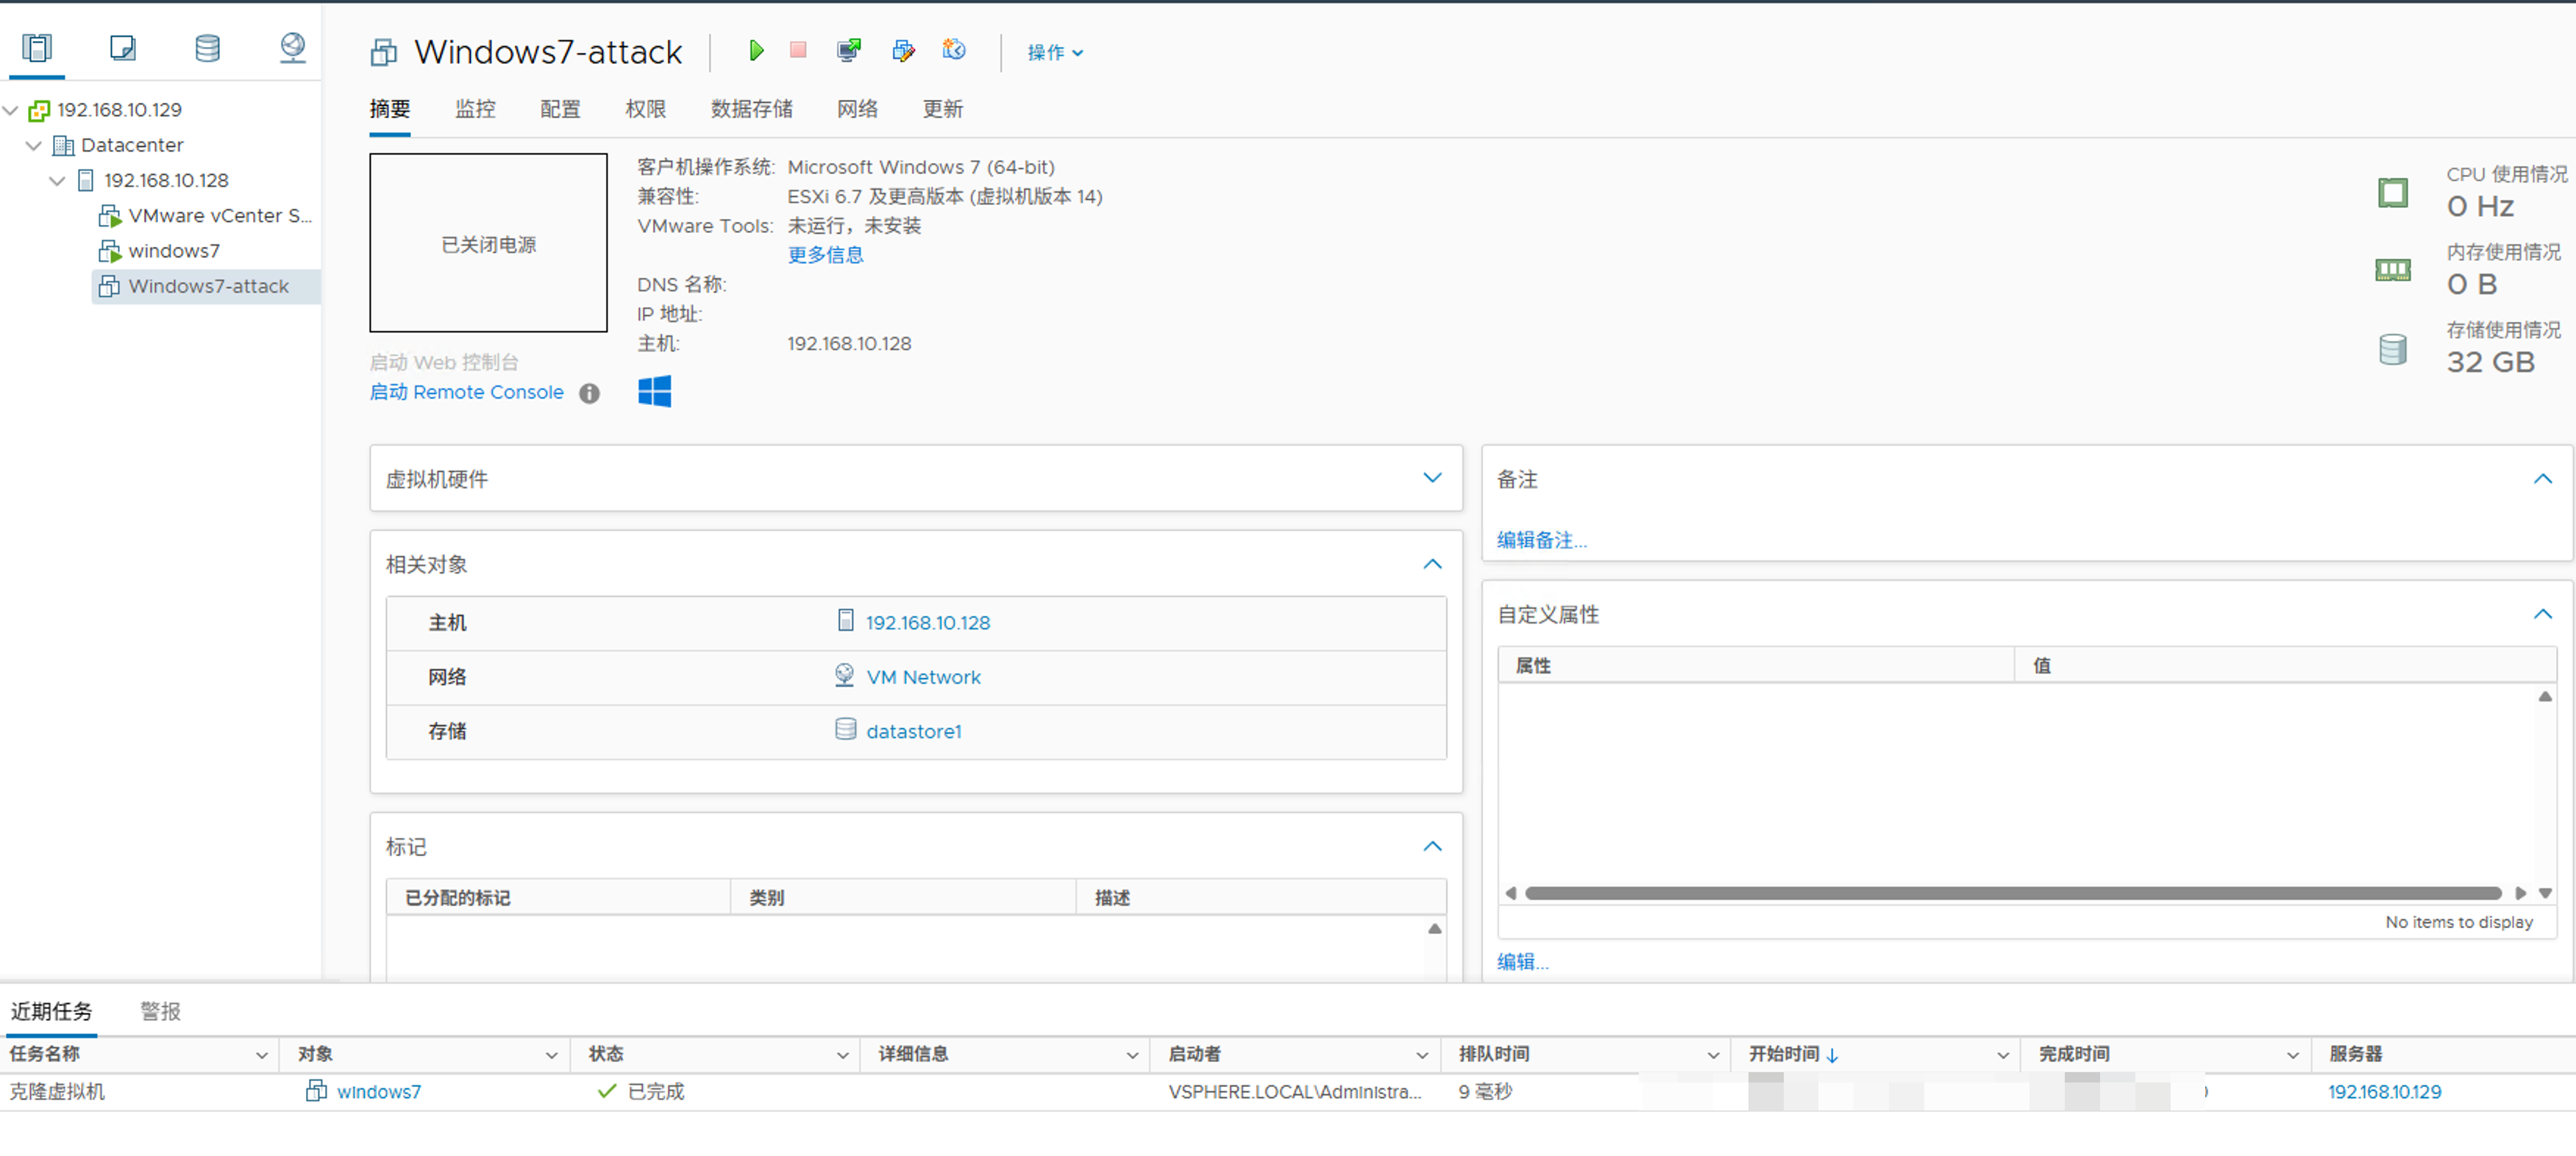Click the green Power On icon
The image size is (2576, 1156).
[x=756, y=50]
